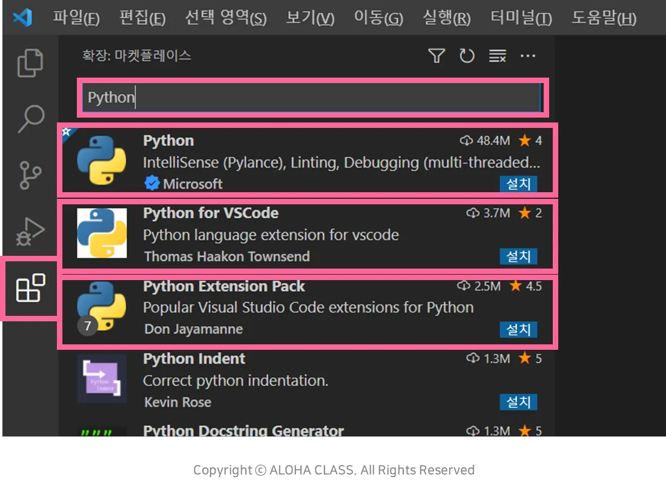Click 'Python language extension for vscode' description
The height and width of the screenshot is (485, 666).
(271, 235)
